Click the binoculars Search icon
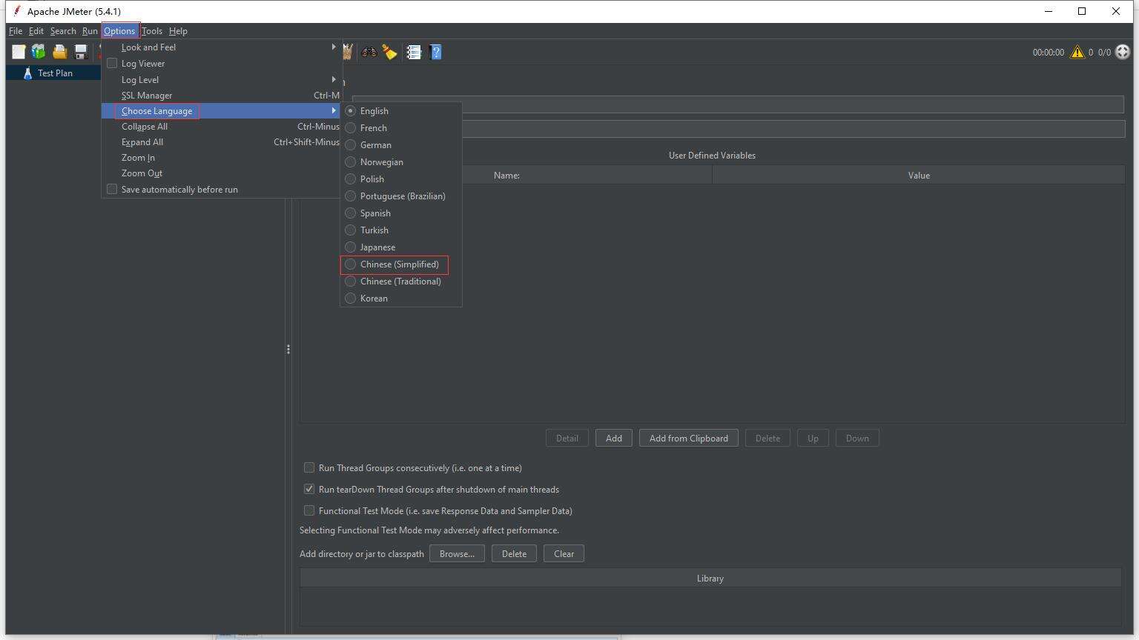The image size is (1139, 640). pyautogui.click(x=369, y=52)
